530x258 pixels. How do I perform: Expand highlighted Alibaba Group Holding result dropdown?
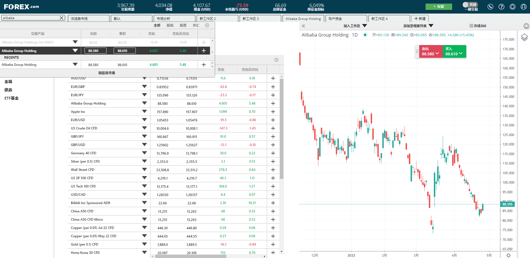(x=75, y=51)
